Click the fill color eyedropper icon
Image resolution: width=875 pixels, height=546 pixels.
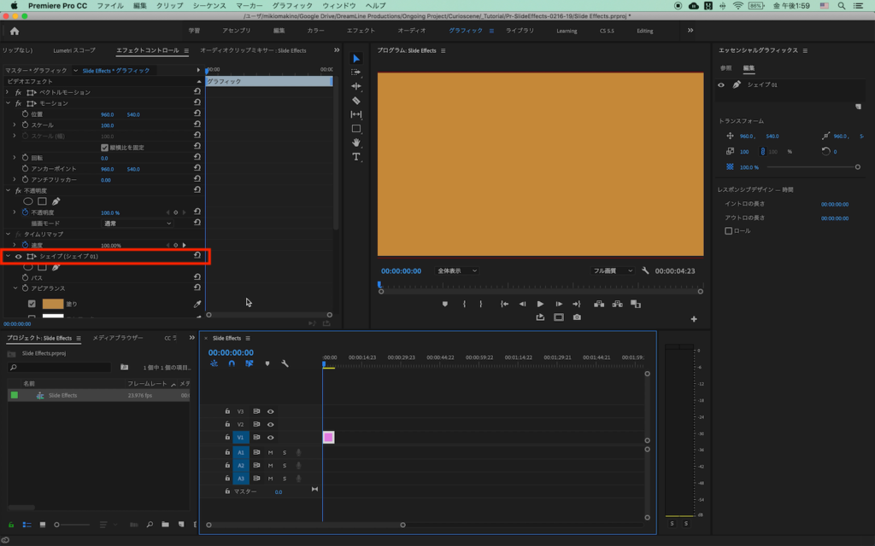pyautogui.click(x=197, y=304)
